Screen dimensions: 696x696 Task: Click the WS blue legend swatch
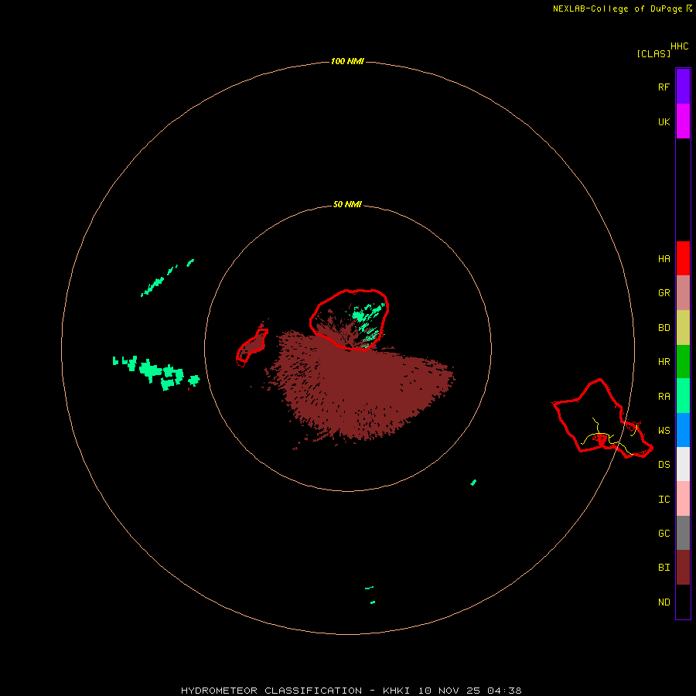[683, 430]
